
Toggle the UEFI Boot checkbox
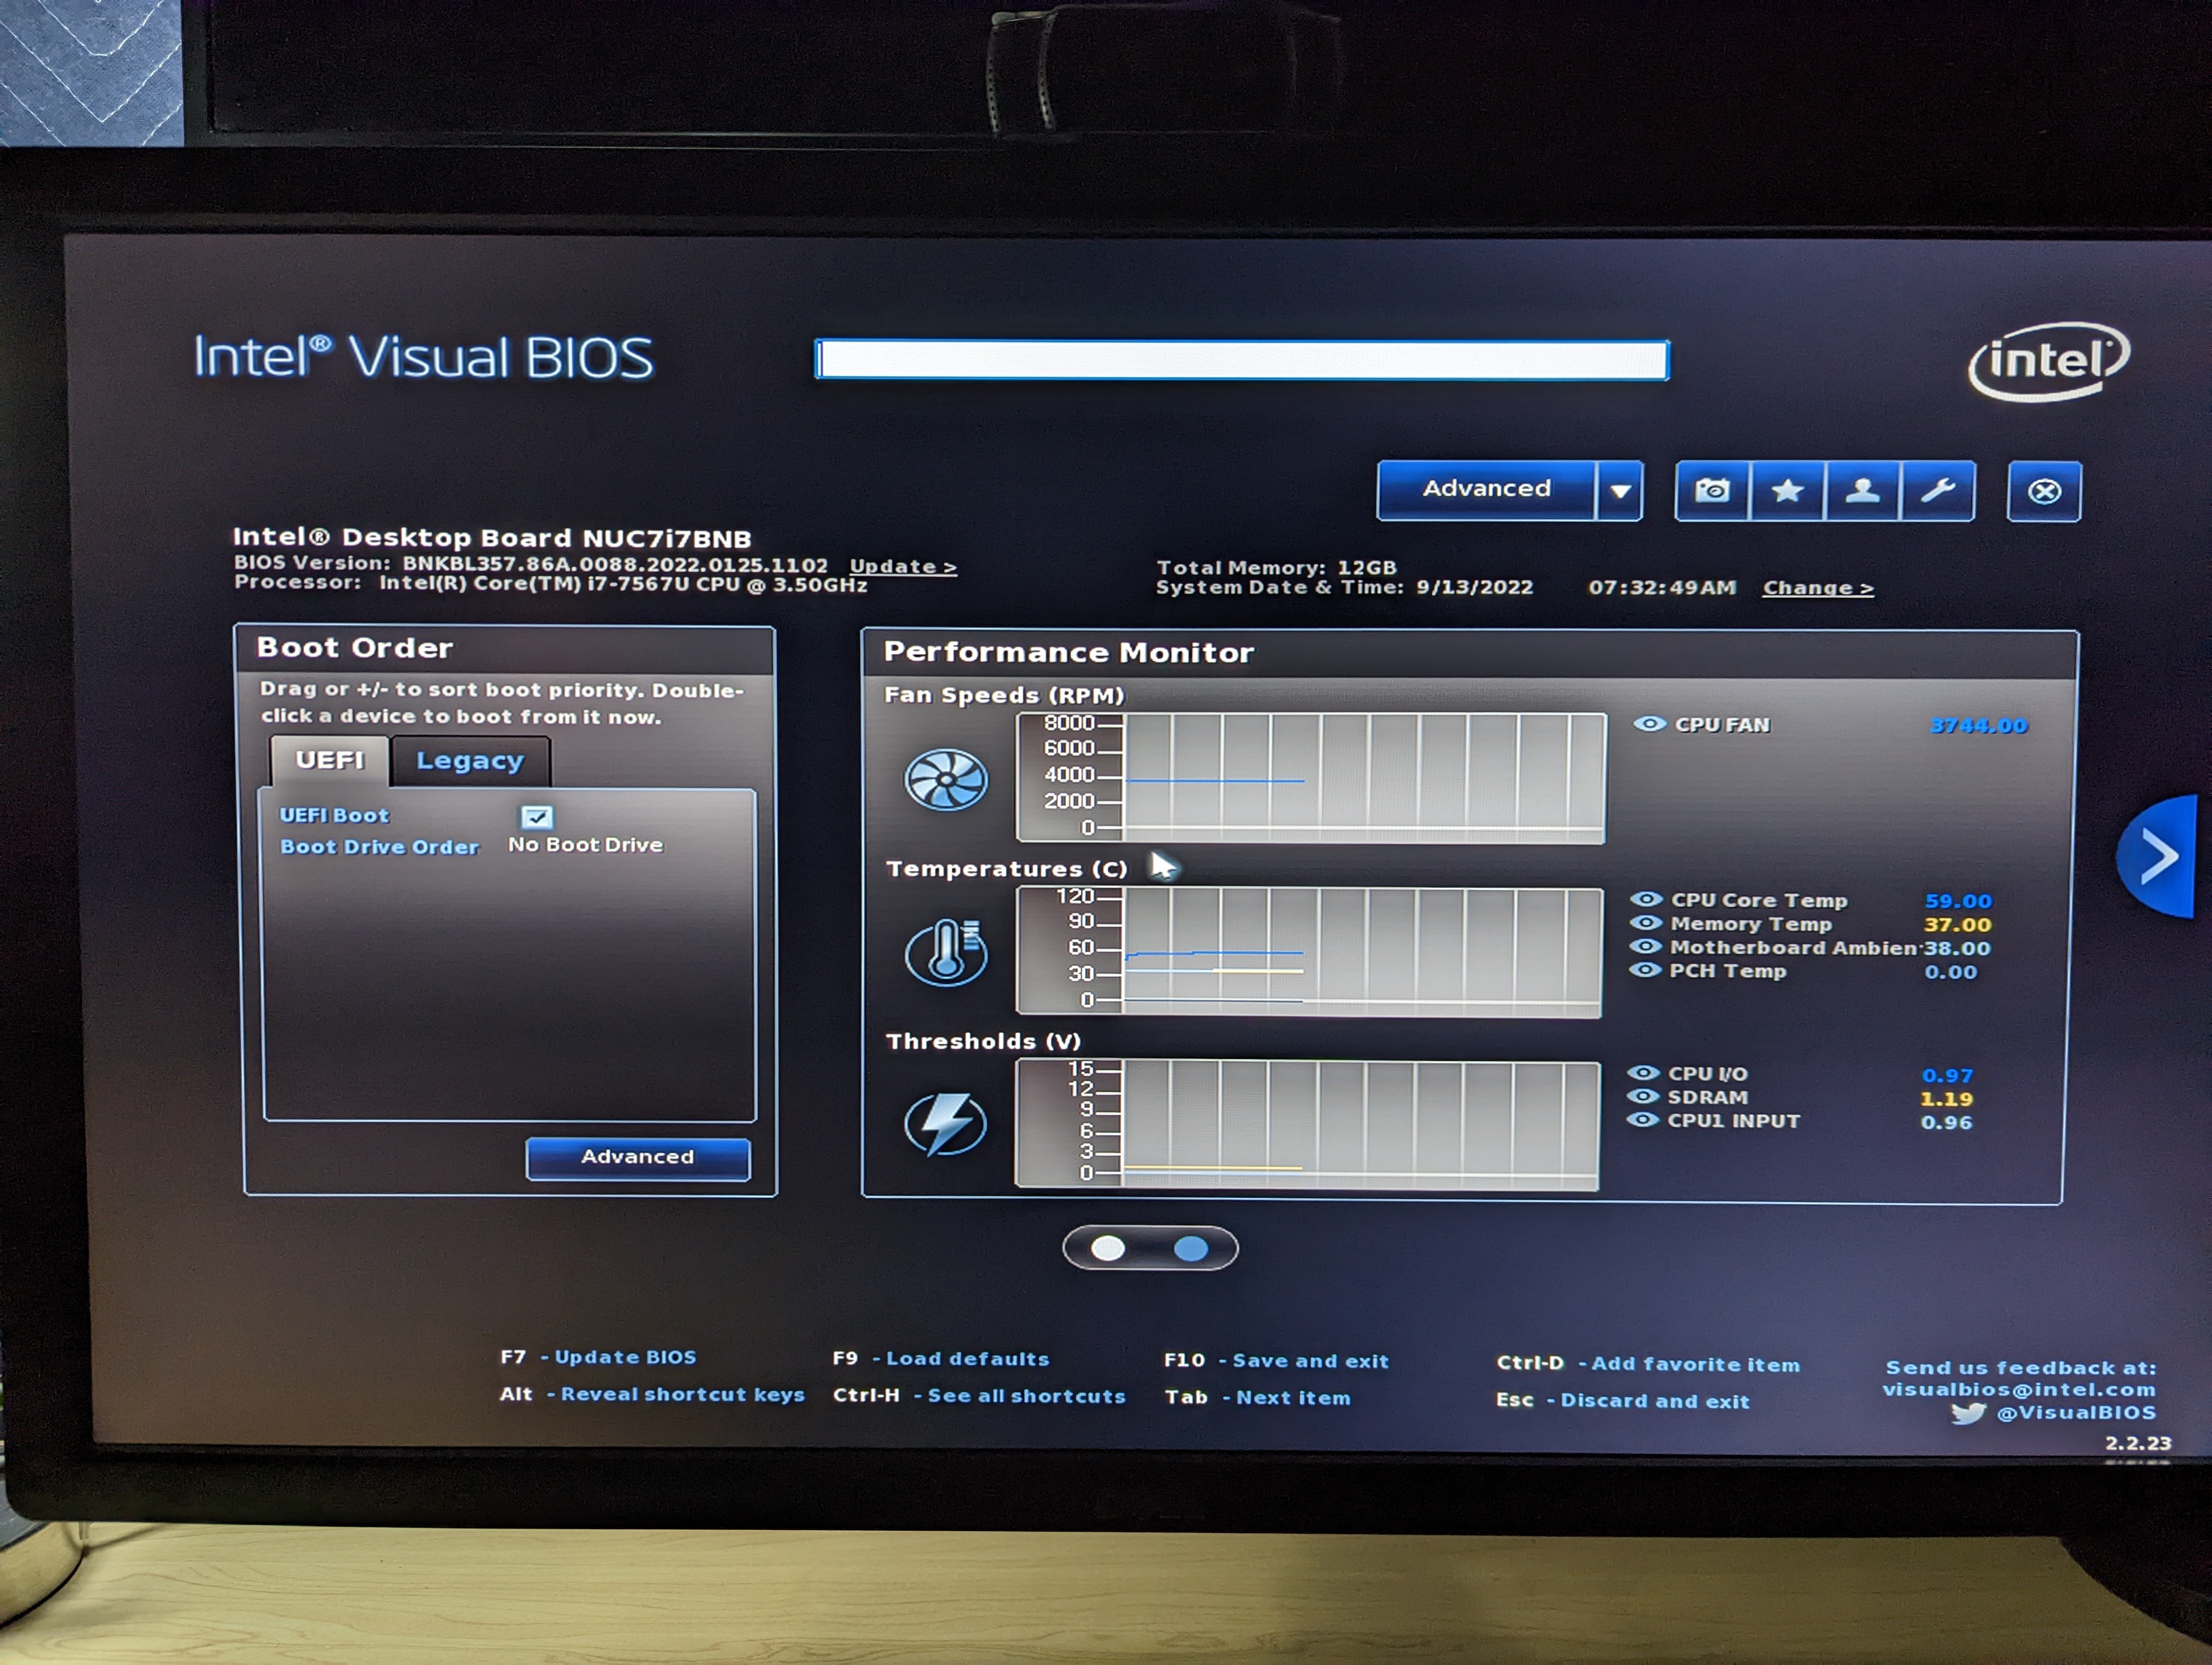point(537,816)
